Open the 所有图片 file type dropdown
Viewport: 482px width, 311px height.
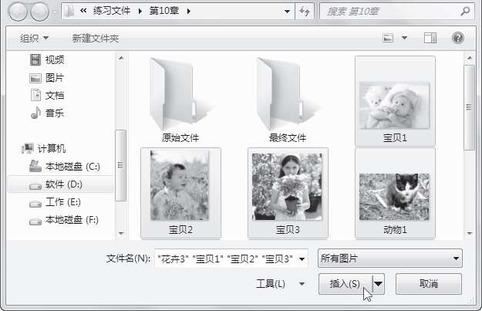point(389,259)
